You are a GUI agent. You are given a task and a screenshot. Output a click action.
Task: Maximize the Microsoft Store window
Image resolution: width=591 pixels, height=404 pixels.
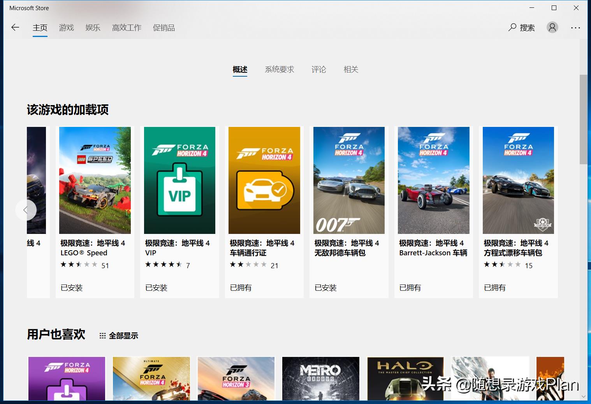point(554,8)
